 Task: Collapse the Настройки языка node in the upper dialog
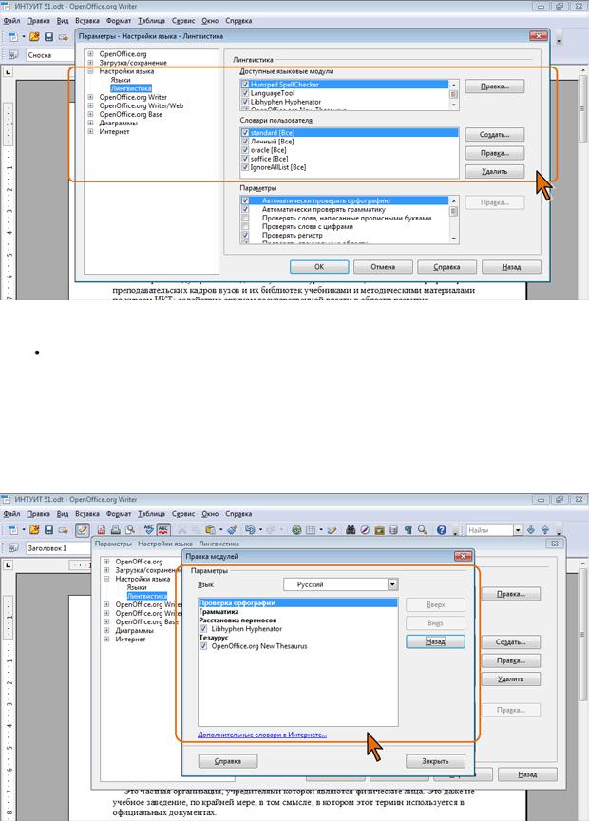coord(90,71)
